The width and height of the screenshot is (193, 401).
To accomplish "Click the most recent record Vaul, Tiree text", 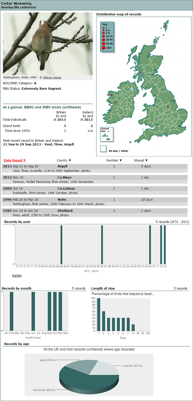I will tap(38, 144).
